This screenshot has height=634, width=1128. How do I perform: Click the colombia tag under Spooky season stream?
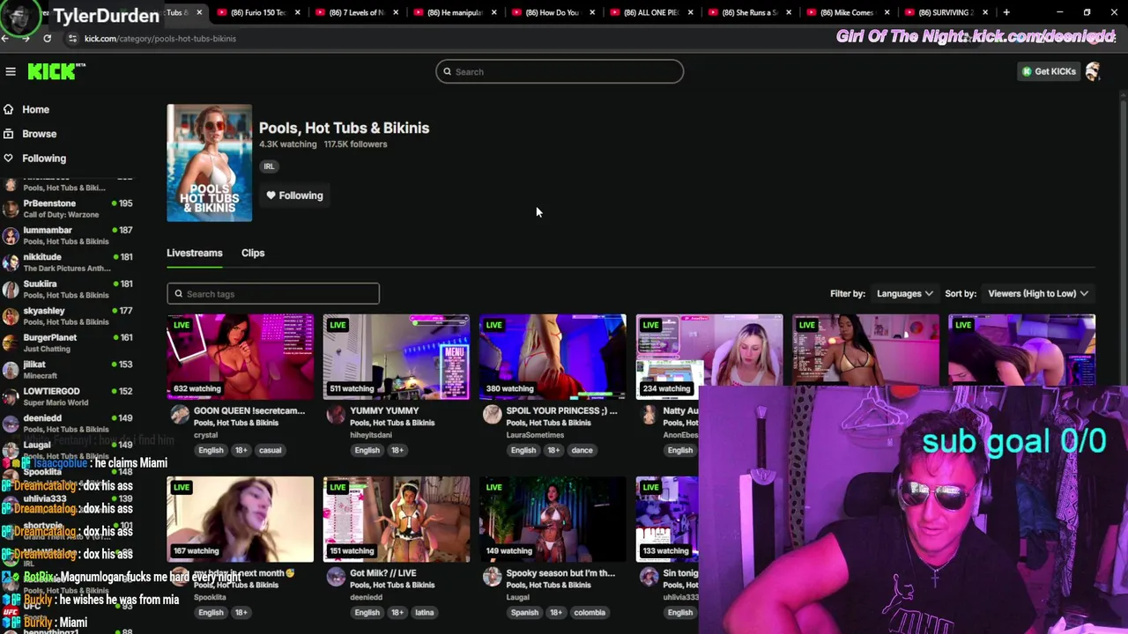click(590, 612)
